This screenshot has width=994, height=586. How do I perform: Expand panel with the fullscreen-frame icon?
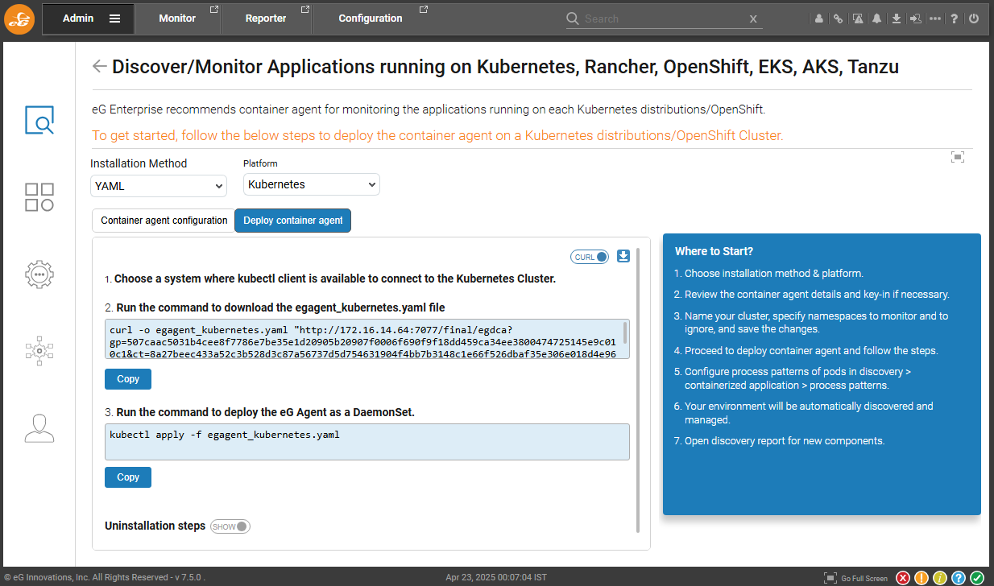point(958,157)
